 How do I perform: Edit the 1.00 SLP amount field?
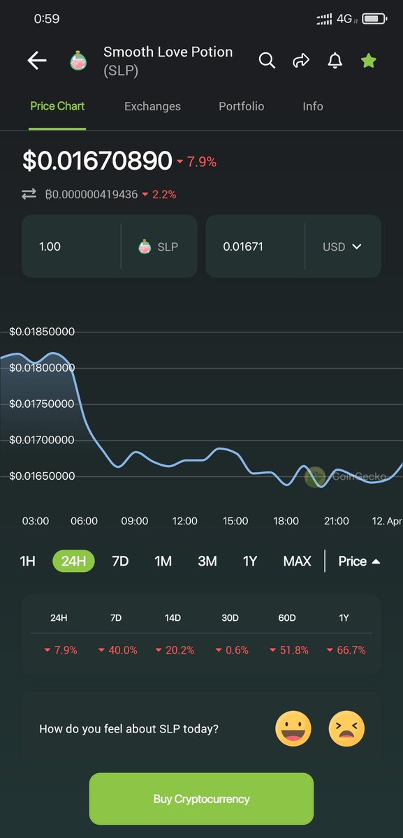pos(71,247)
